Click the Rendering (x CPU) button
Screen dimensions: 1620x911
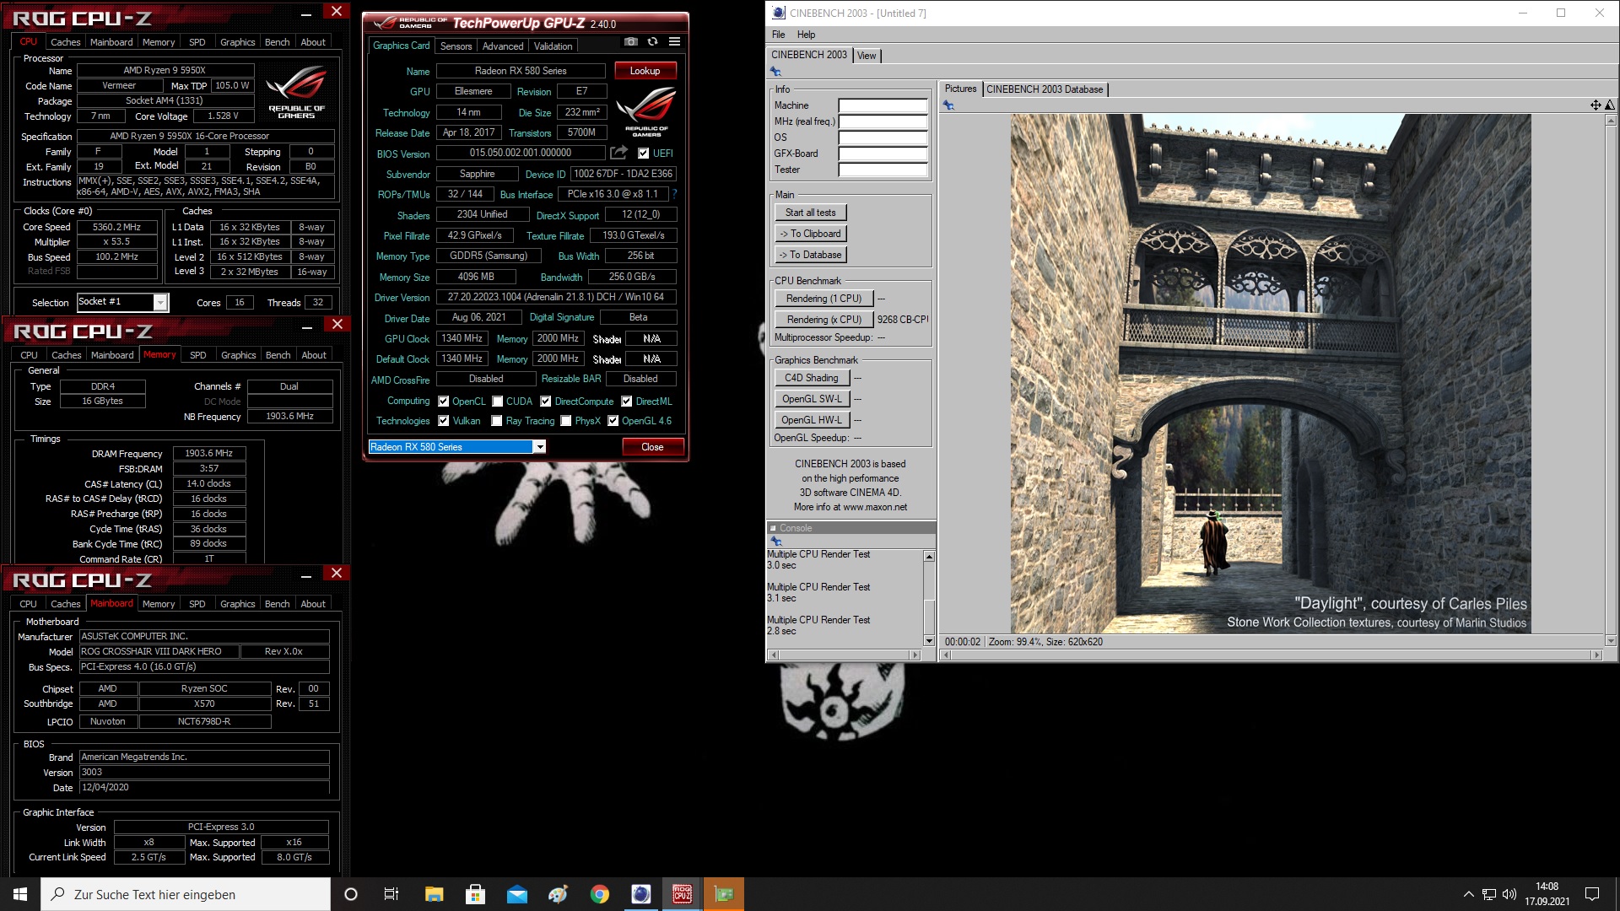[x=823, y=320]
